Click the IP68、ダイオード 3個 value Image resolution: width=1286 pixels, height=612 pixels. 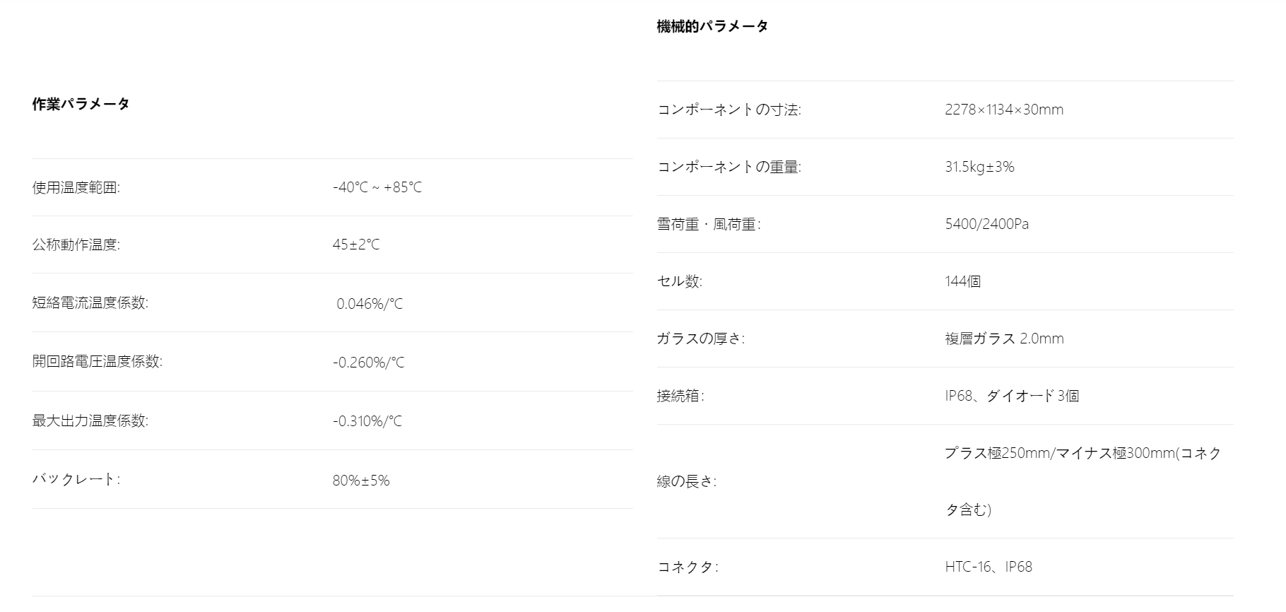coord(1011,396)
